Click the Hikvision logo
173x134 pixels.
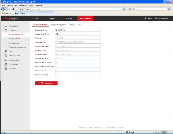pyautogui.click(x=11, y=18)
